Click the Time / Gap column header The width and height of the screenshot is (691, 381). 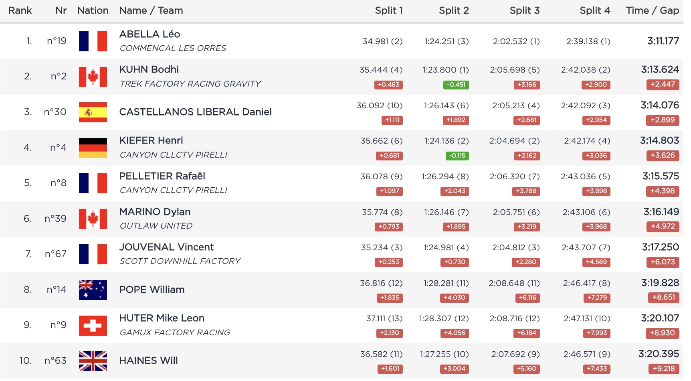tap(652, 10)
